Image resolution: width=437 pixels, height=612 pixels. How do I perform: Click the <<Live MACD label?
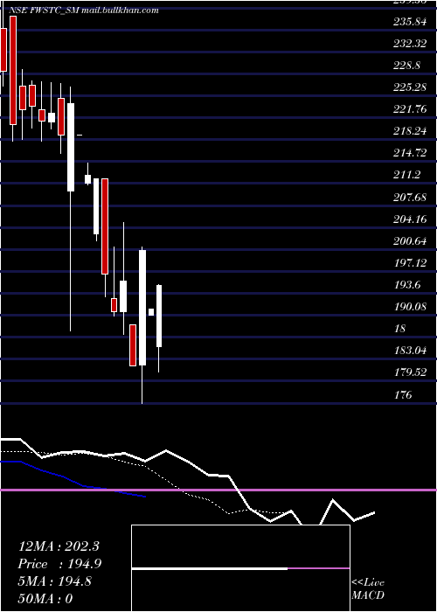click(368, 589)
